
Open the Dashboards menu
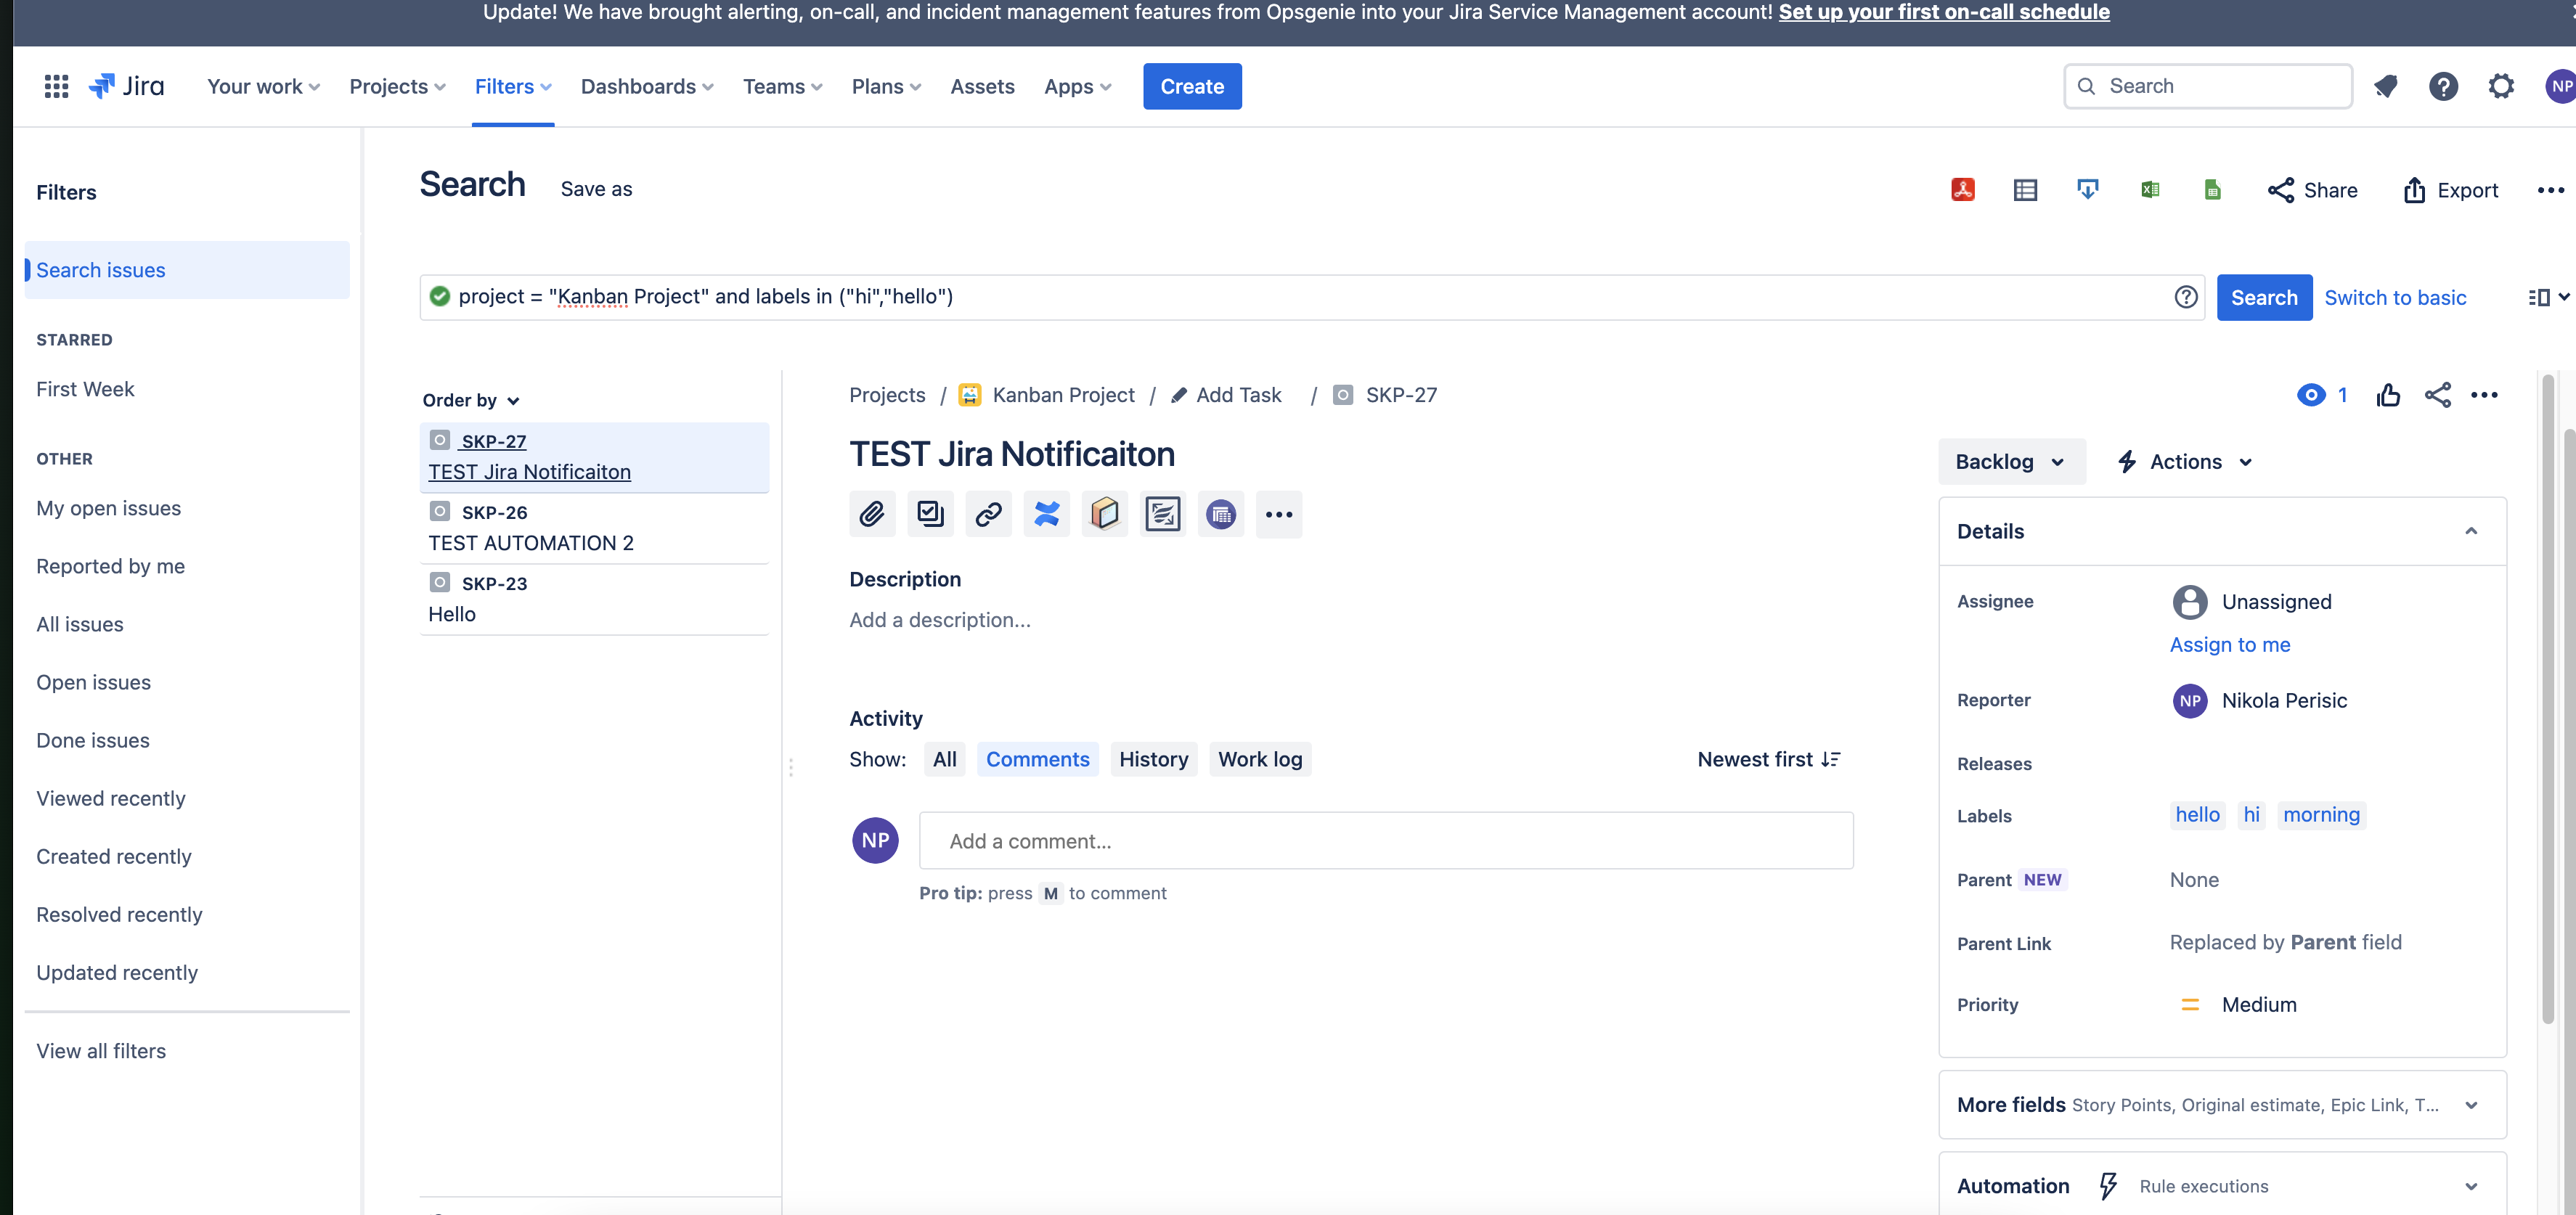click(x=646, y=86)
